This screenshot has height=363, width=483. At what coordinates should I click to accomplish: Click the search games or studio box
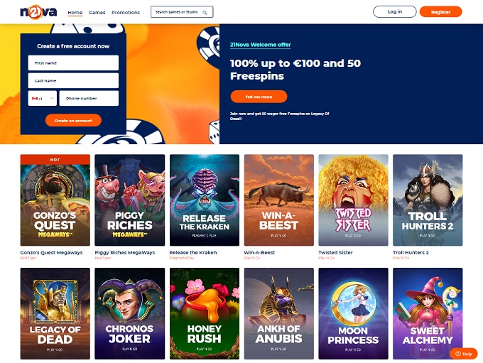(x=182, y=12)
